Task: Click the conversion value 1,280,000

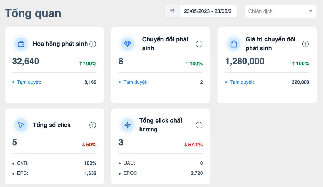Action: pyautogui.click(x=245, y=61)
